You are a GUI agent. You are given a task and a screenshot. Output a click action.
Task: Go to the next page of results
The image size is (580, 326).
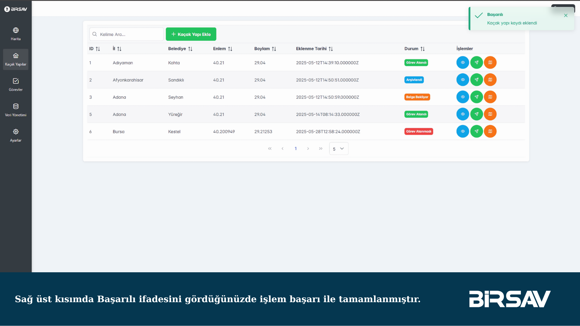[308, 149]
